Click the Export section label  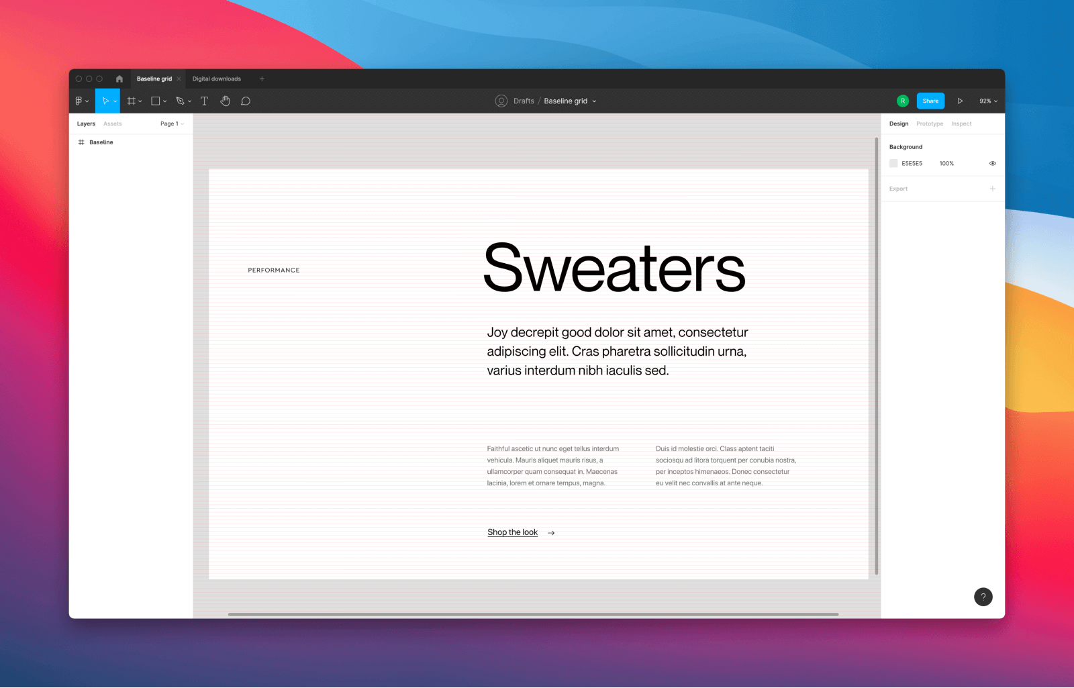click(x=898, y=189)
